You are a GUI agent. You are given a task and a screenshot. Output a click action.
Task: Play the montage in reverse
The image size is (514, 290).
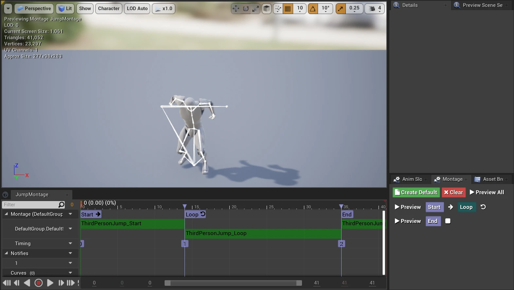tap(27, 283)
